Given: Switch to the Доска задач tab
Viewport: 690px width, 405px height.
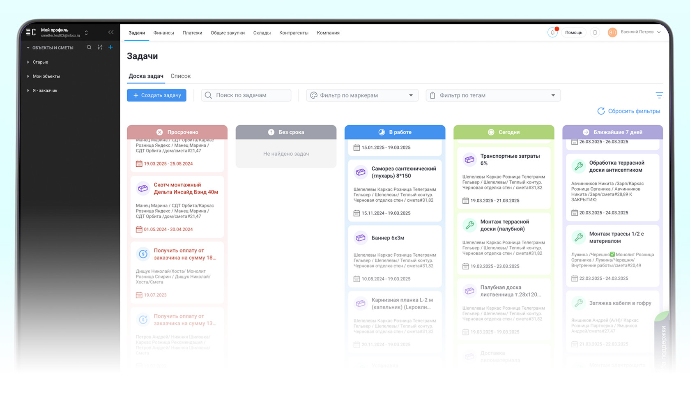Looking at the screenshot, I should [146, 76].
